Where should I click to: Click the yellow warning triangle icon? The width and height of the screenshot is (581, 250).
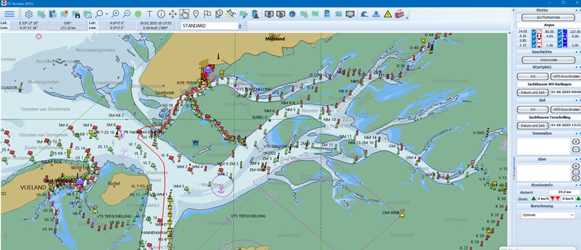click(x=387, y=14)
